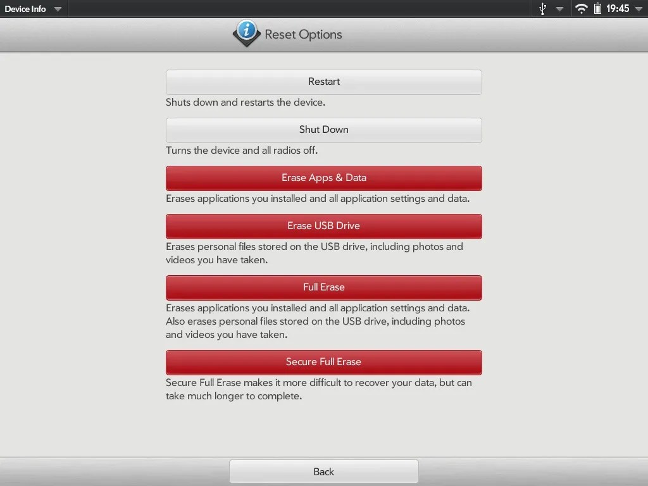
Task: Tap the Restart button
Action: point(323,82)
